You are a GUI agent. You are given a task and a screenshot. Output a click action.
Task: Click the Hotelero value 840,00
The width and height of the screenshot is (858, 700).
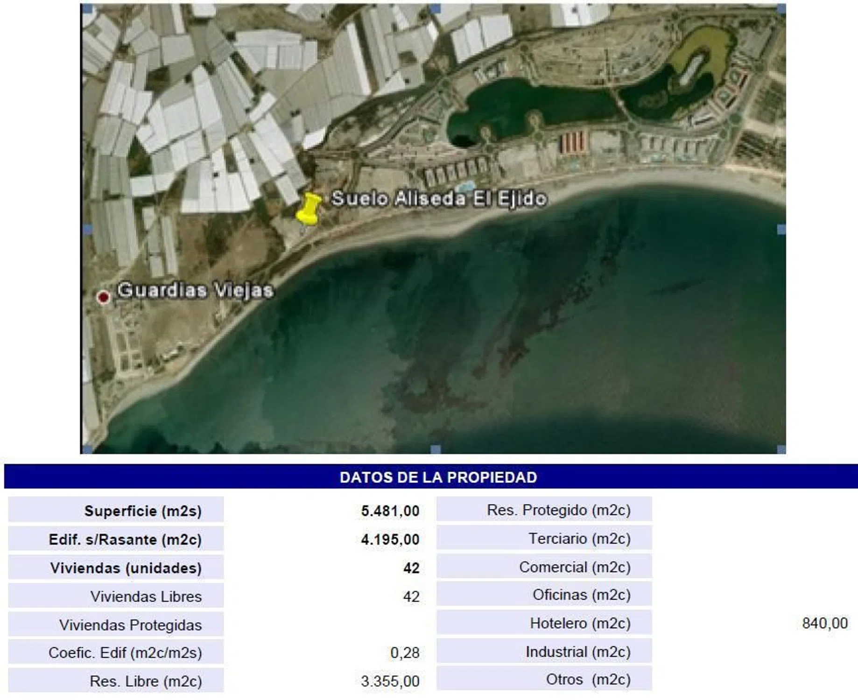(x=824, y=623)
